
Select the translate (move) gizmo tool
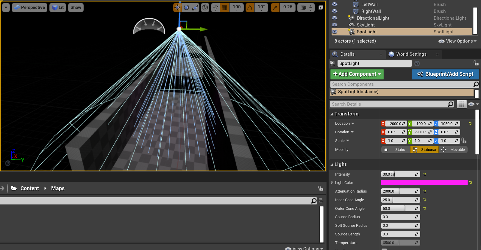point(177,8)
